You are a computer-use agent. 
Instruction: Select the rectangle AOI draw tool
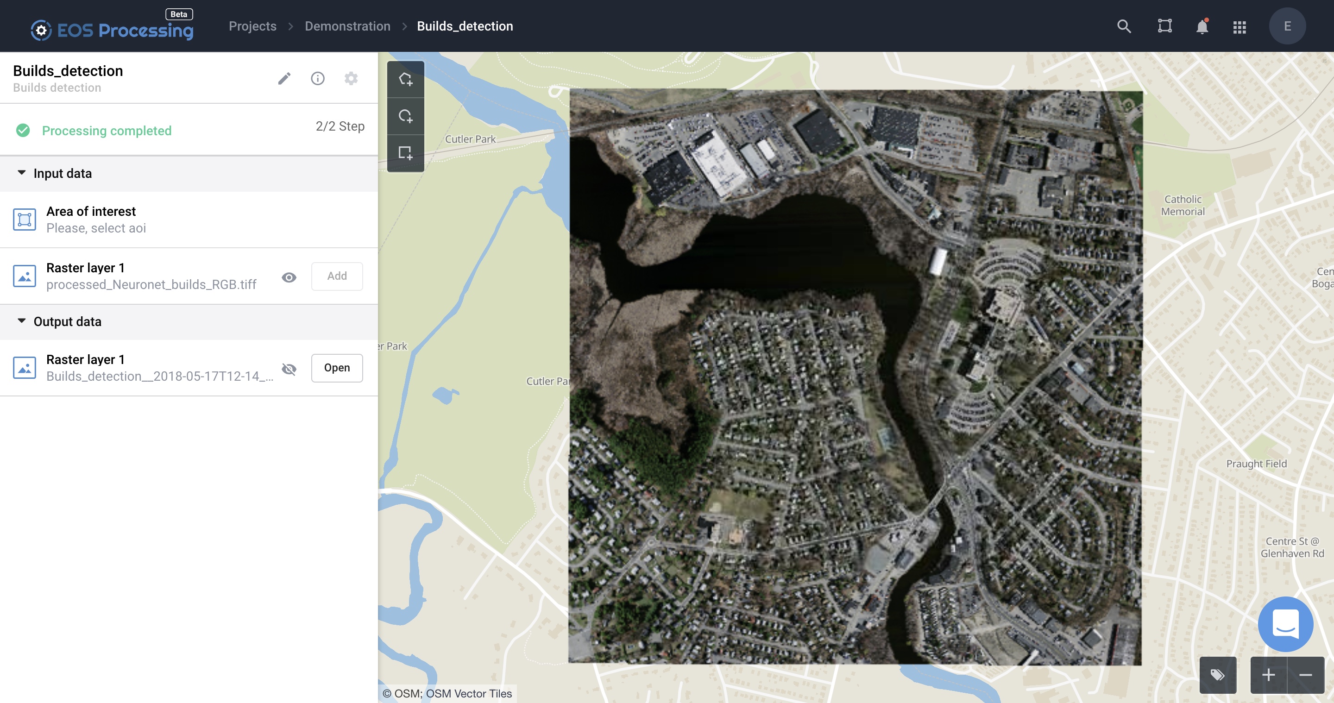click(405, 153)
